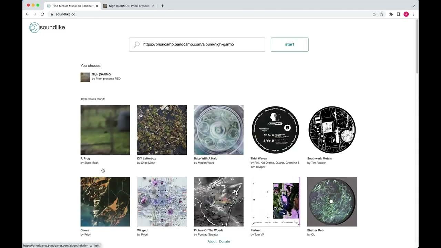This screenshot has width=441, height=248.
Task: Open the Nigh (GARMO) title link
Action: coord(102,74)
